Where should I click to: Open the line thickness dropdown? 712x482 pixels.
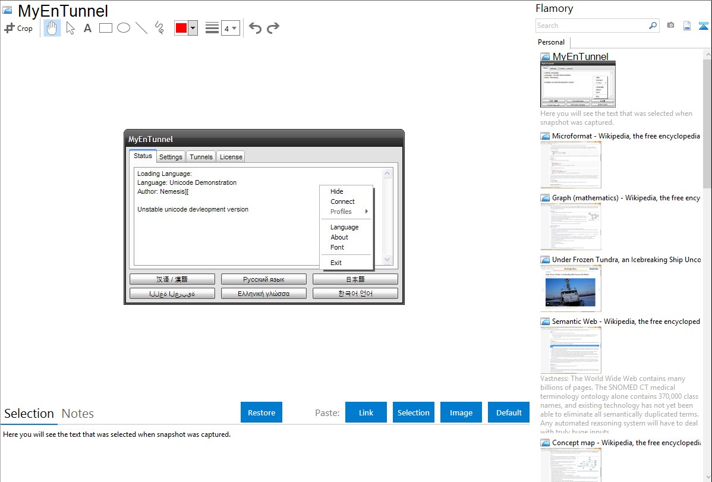coord(230,28)
